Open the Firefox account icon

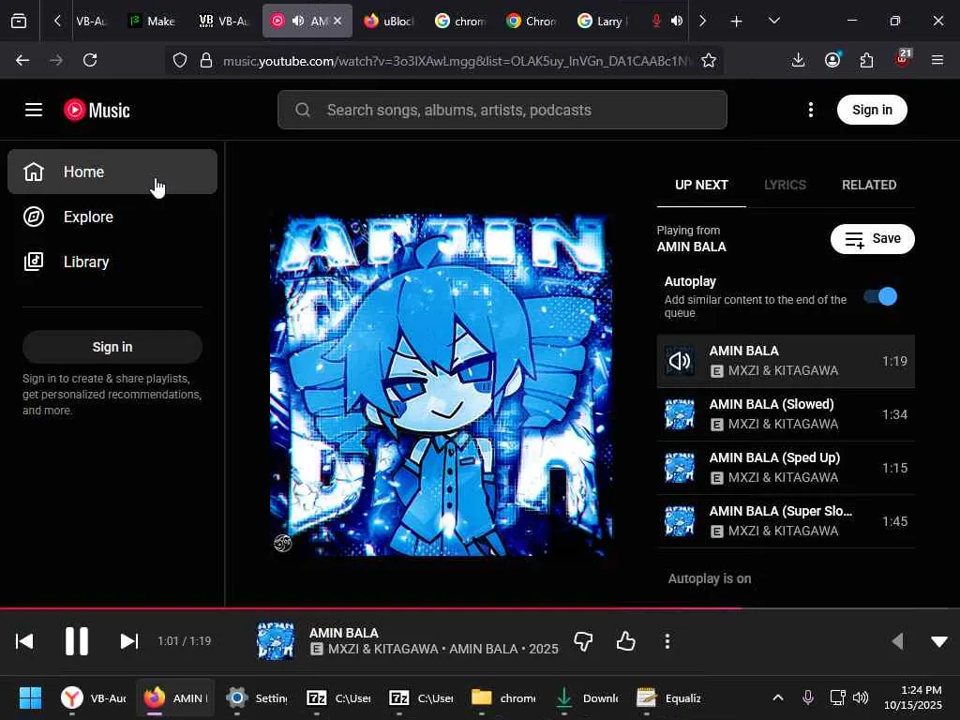coord(832,60)
